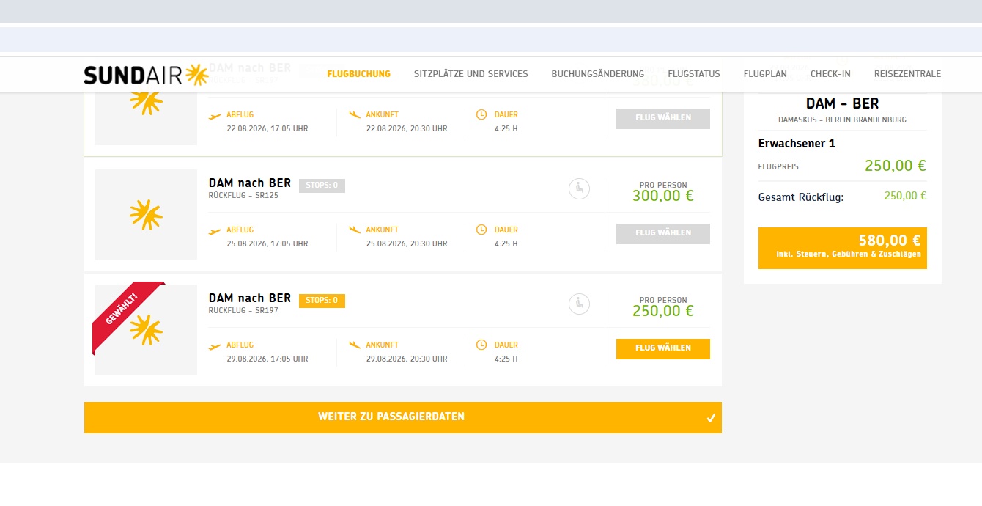982x506 pixels.
Task: Click the clock Dauer icon of SR125
Action: pyautogui.click(x=481, y=230)
